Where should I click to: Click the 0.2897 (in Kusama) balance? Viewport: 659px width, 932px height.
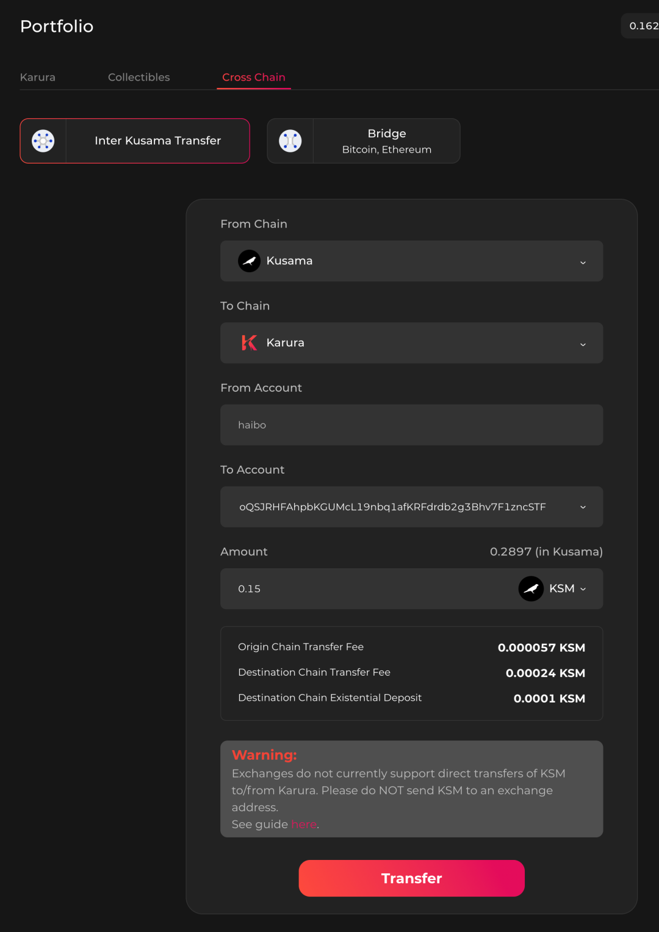coord(546,552)
